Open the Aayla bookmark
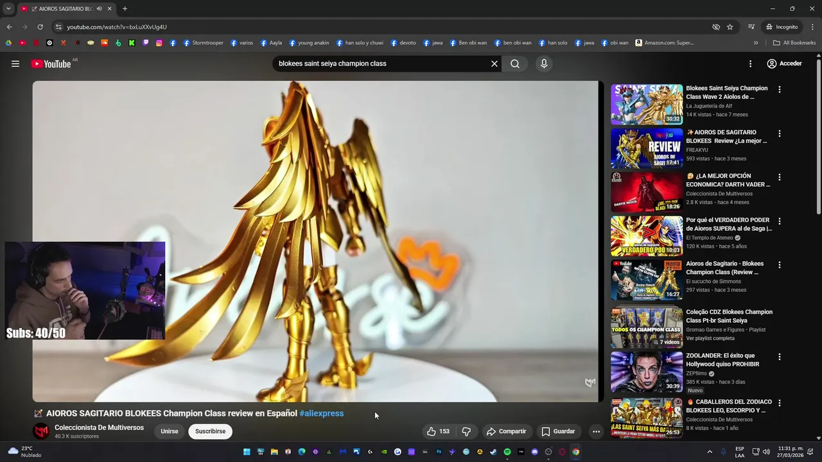The width and height of the screenshot is (822, 462). pos(271,43)
